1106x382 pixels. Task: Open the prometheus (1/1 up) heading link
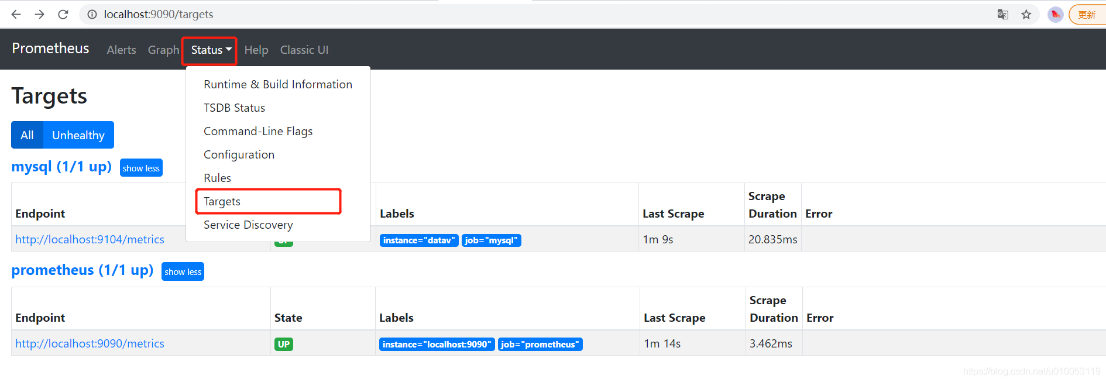83,270
